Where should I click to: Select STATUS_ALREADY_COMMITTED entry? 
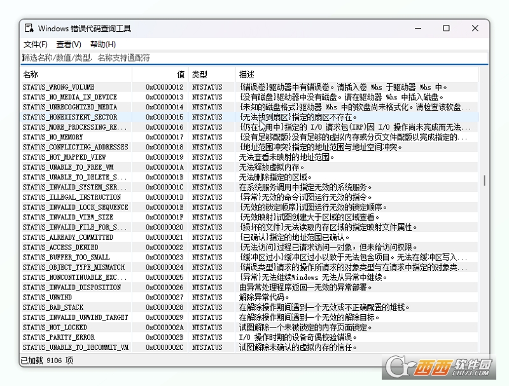click(x=250, y=237)
